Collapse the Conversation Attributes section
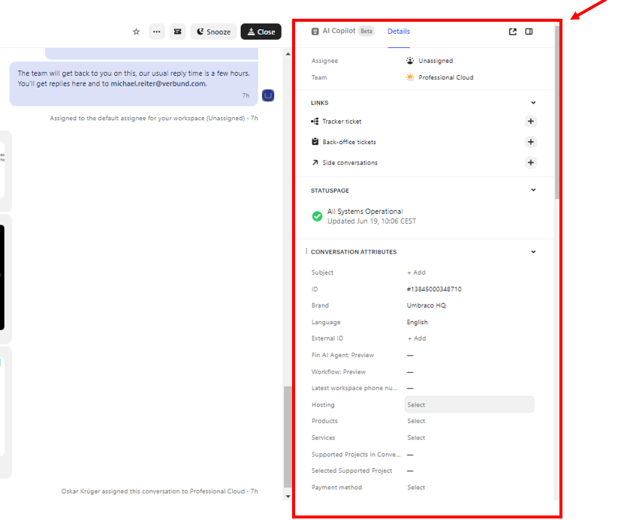This screenshot has height=520, width=624. coord(533,252)
